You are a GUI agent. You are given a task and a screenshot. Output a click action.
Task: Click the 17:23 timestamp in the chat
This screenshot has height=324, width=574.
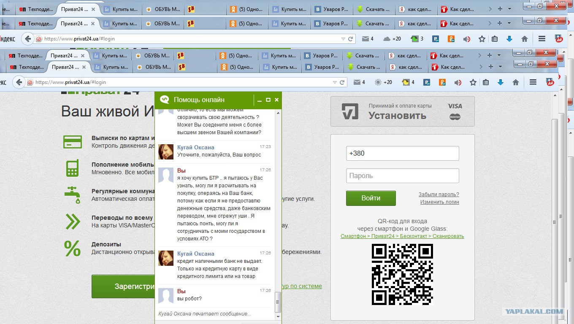(265, 147)
